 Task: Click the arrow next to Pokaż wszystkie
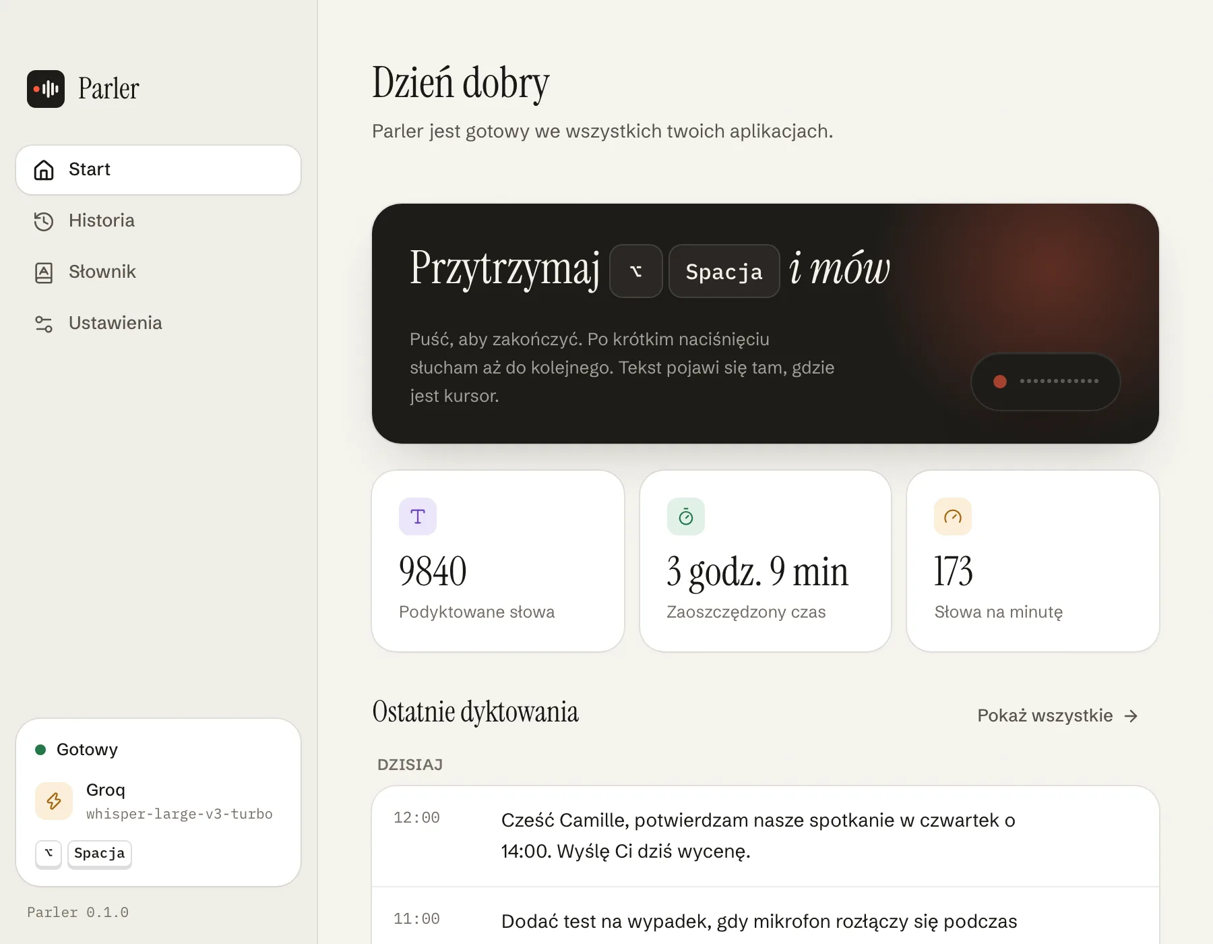pyautogui.click(x=1131, y=716)
